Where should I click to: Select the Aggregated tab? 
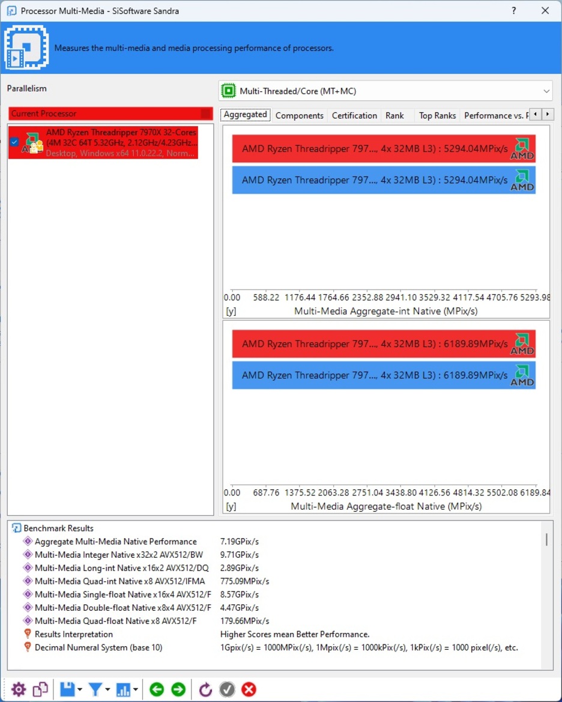[246, 115]
